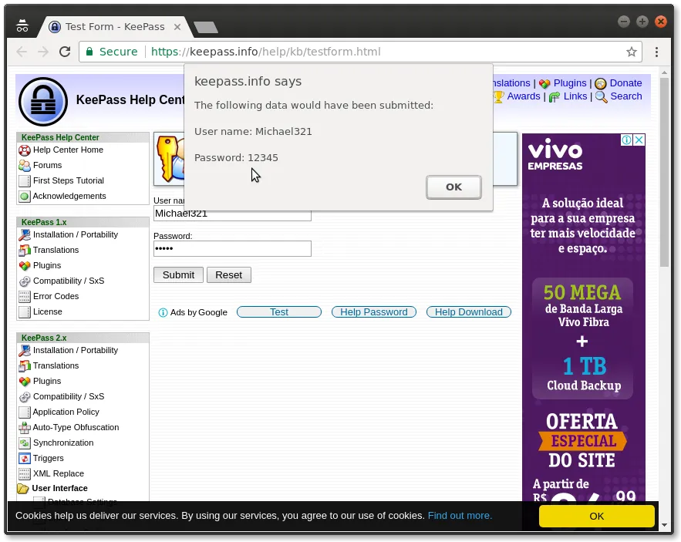Click the Search magnifier icon
681x542 pixels.
601,96
